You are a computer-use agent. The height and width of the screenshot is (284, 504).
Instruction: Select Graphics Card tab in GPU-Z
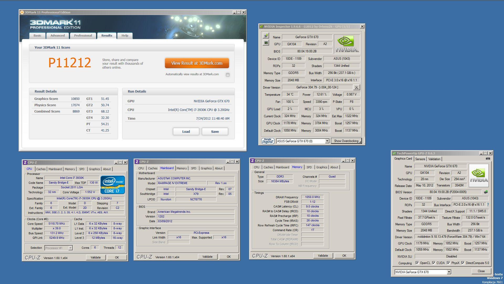403,159
